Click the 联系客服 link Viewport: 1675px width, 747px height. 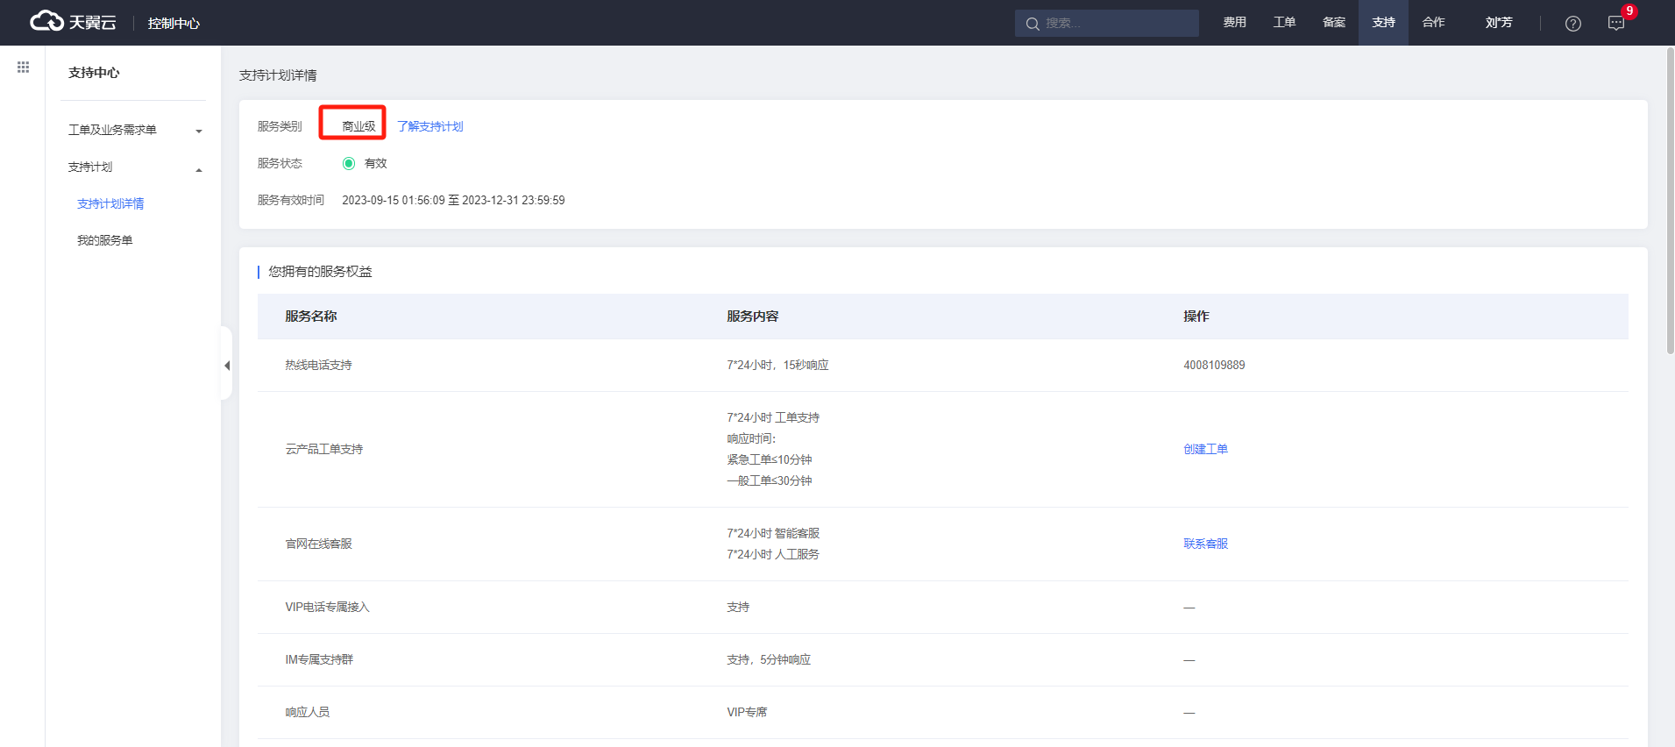(x=1205, y=544)
